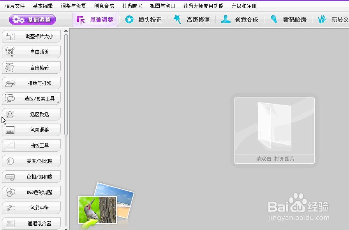
Task: Select the lasso icon beside 选区/套索工具
Action: click(x=10, y=99)
